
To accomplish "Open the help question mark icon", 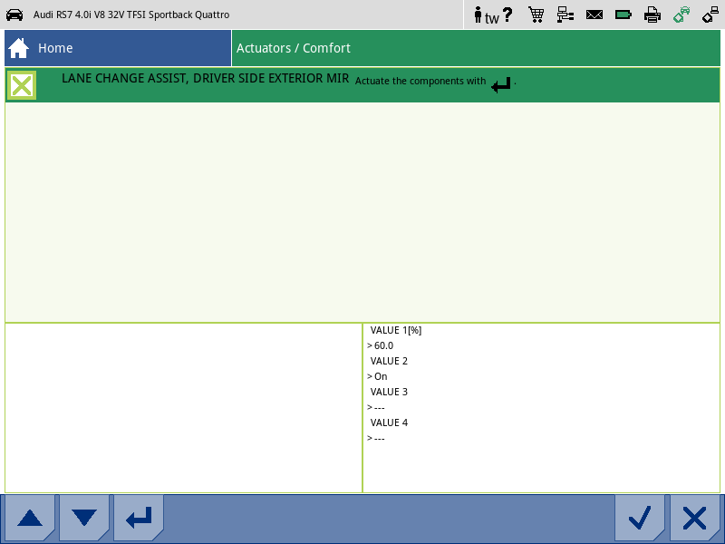I will 508,15.
